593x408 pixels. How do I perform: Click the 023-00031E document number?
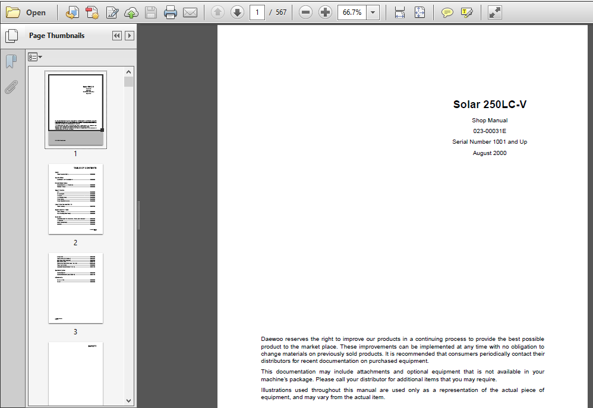(490, 131)
